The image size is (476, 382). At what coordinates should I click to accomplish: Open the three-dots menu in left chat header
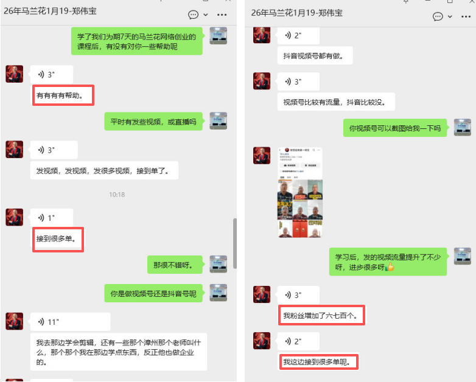click(x=222, y=15)
